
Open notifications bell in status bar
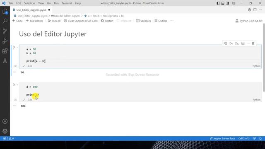(260, 139)
